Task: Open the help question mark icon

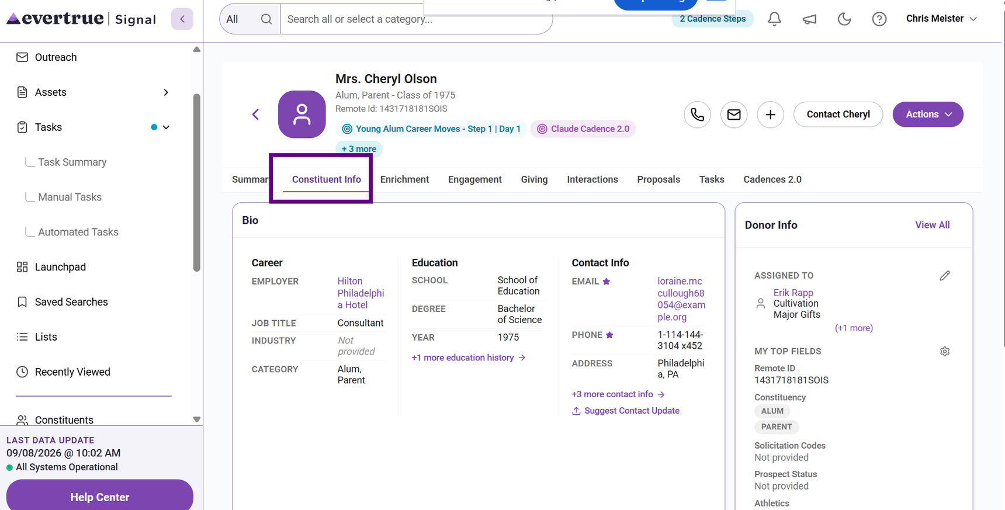Action: tap(879, 19)
